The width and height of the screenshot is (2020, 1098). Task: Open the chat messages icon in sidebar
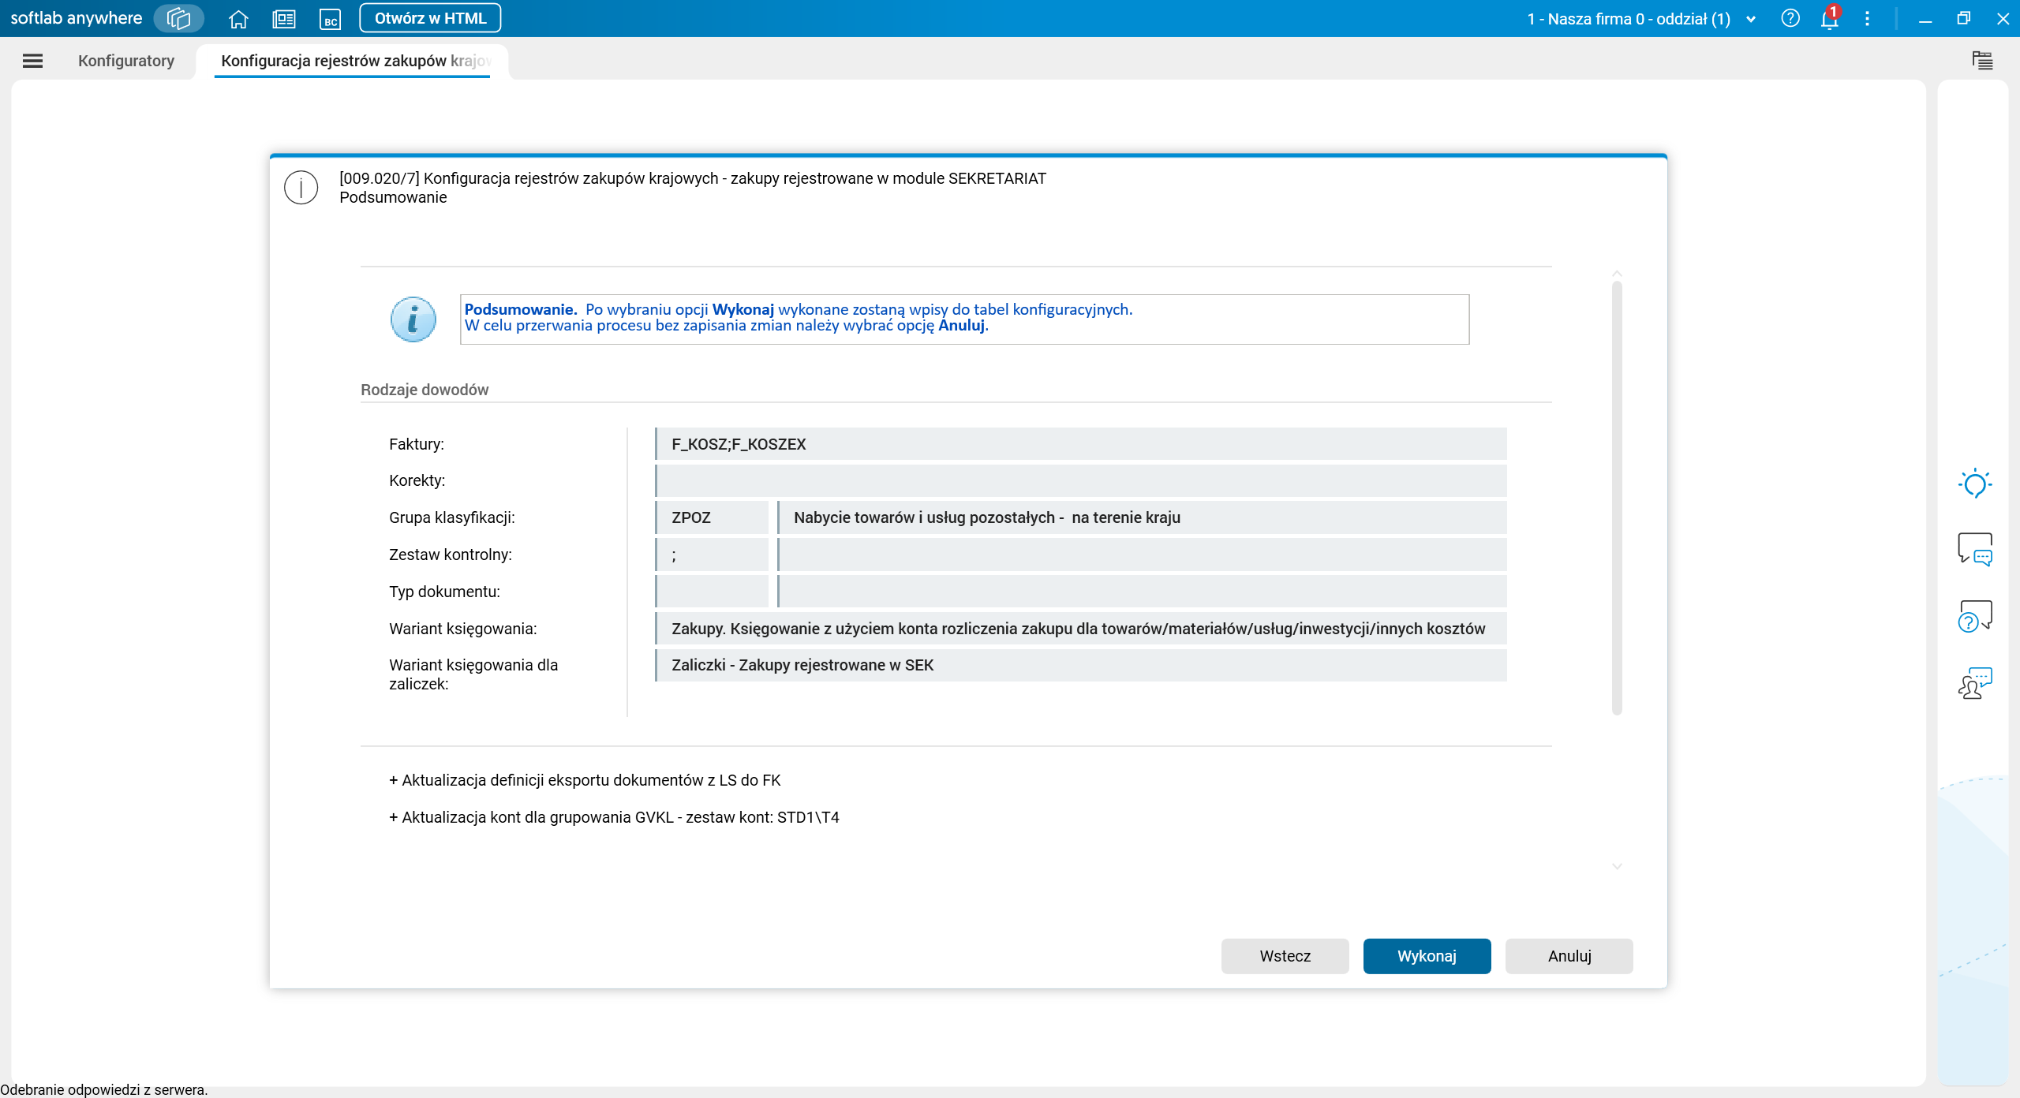[x=1975, y=549]
